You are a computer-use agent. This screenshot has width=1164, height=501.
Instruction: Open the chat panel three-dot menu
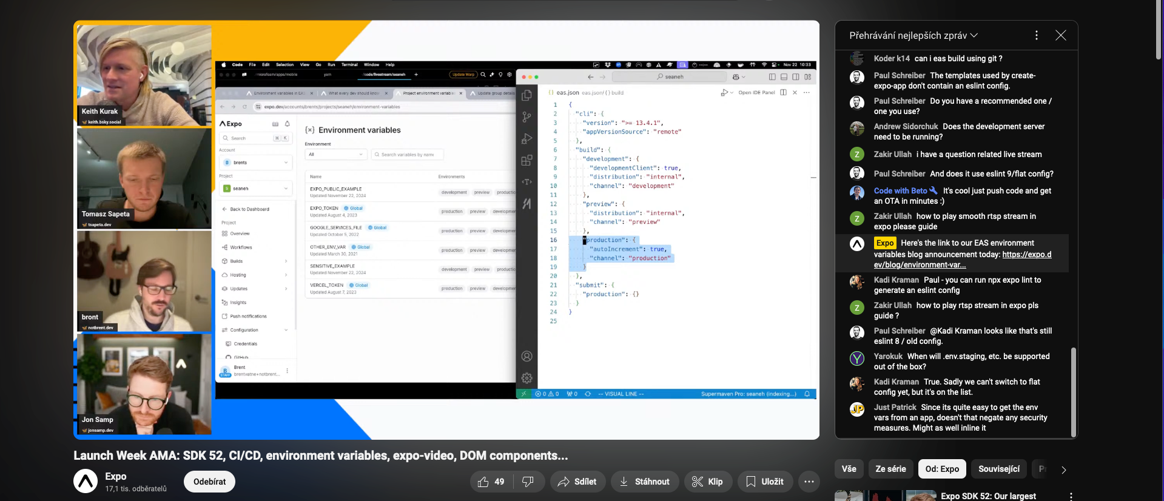coord(1037,36)
